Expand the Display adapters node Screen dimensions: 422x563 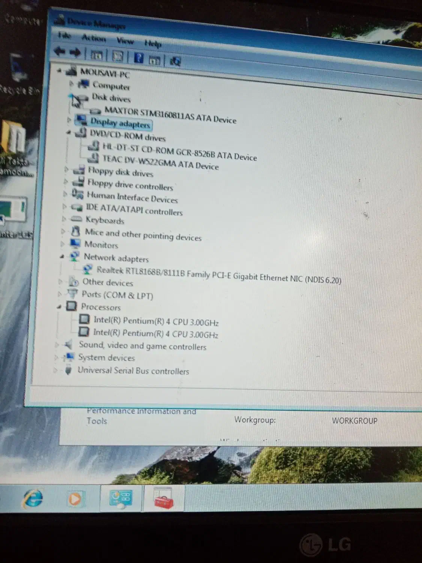69,120
